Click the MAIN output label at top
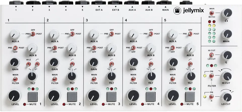 pyautogui.click(x=165, y=10)
